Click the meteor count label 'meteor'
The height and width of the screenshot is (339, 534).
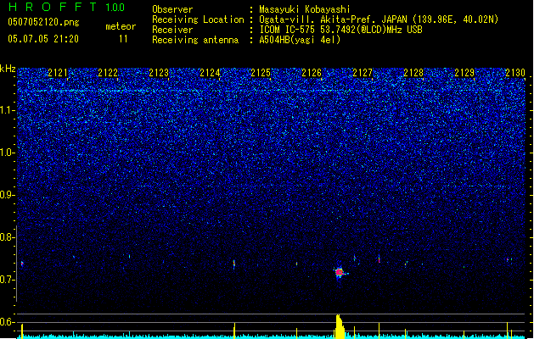[121, 26]
